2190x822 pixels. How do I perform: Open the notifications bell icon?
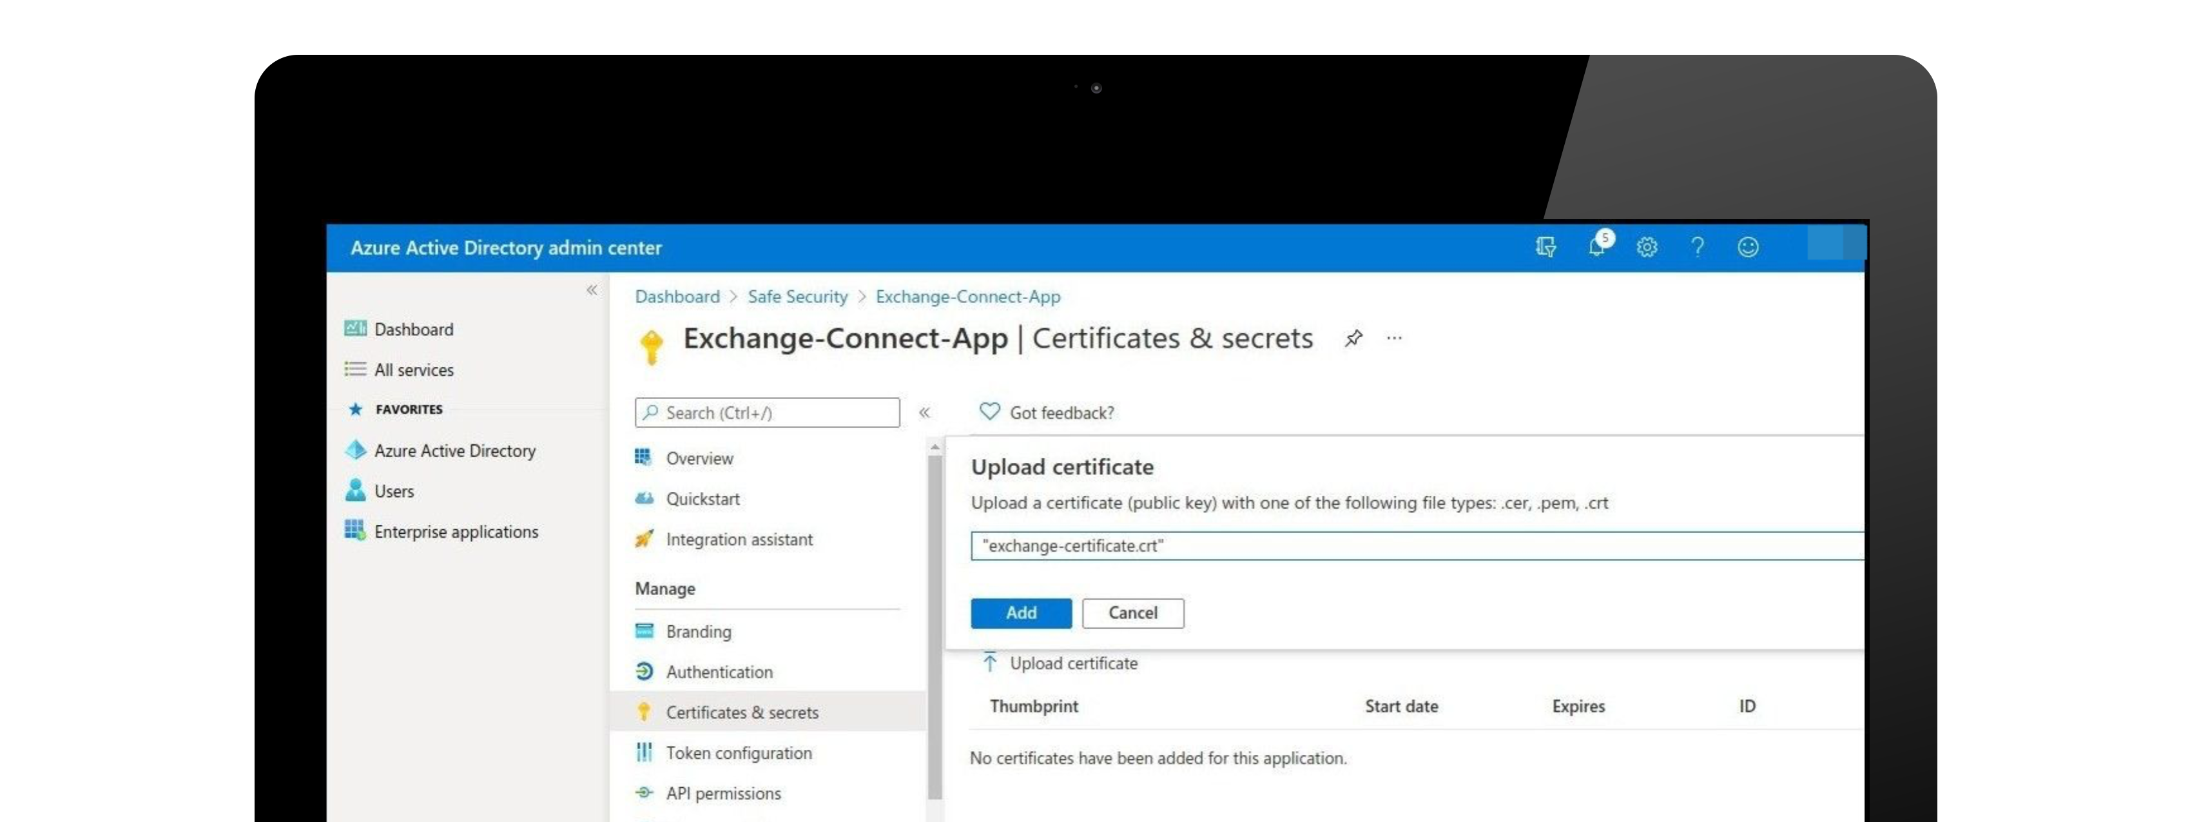point(1596,246)
